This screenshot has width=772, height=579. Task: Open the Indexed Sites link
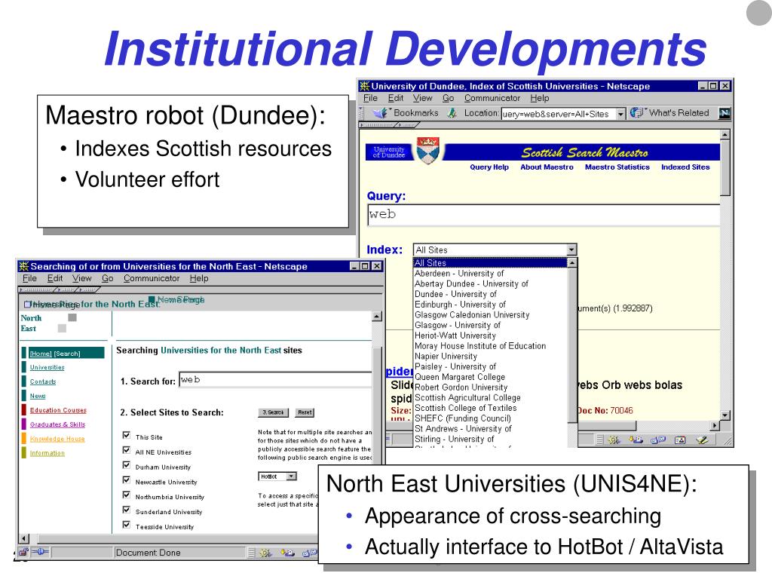(685, 167)
